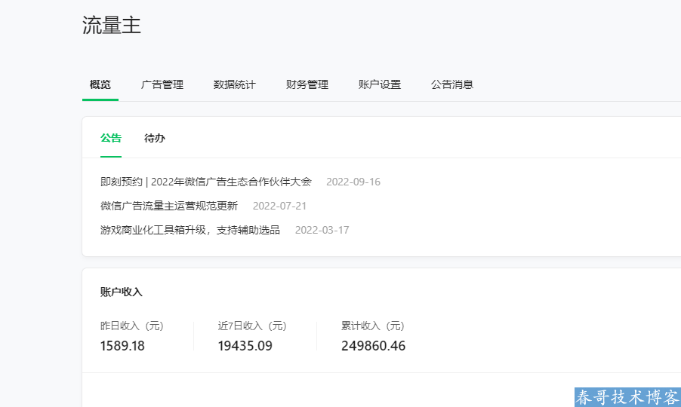Open the 2022年微信广告生态合作伙伴大会 announcement

click(205, 182)
